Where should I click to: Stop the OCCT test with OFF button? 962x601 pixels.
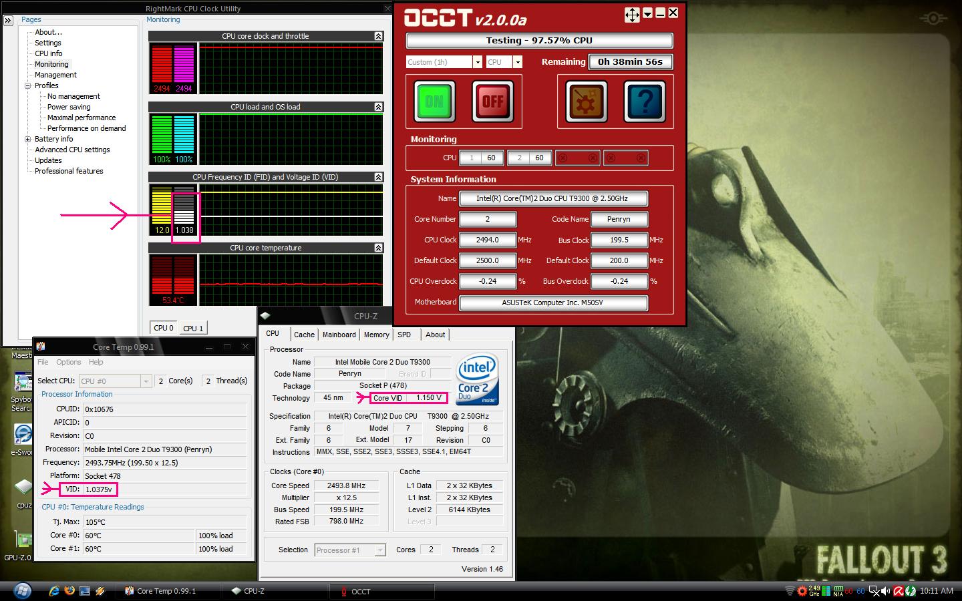492,102
